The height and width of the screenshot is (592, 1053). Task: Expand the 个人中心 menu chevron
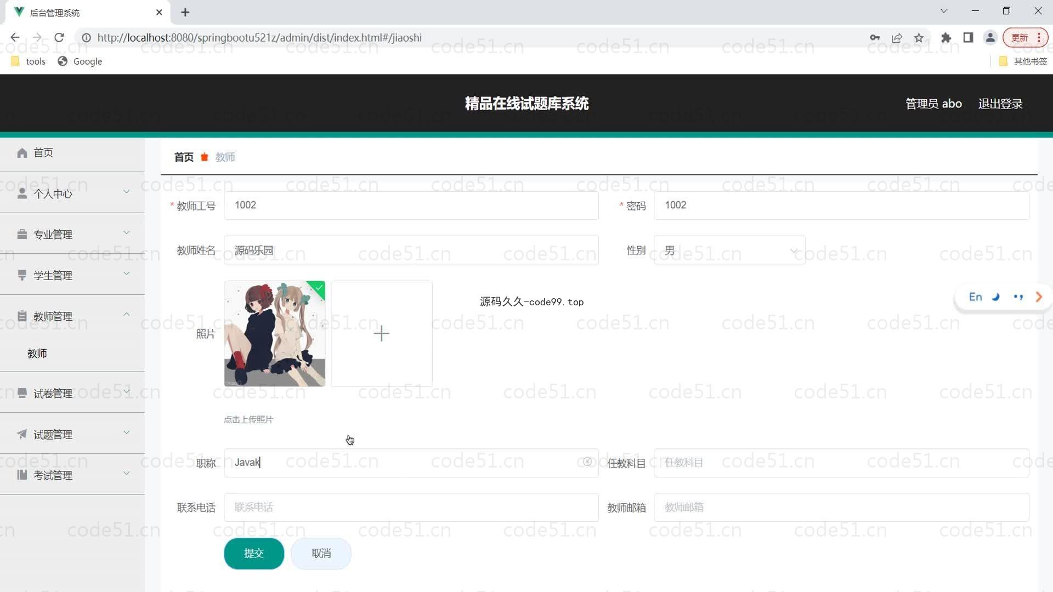coord(127,191)
